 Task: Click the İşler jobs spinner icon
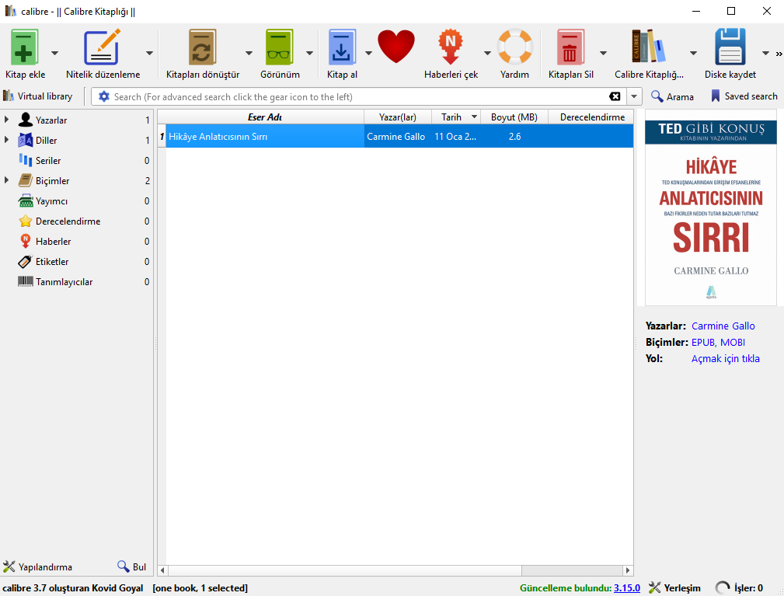tap(723, 588)
